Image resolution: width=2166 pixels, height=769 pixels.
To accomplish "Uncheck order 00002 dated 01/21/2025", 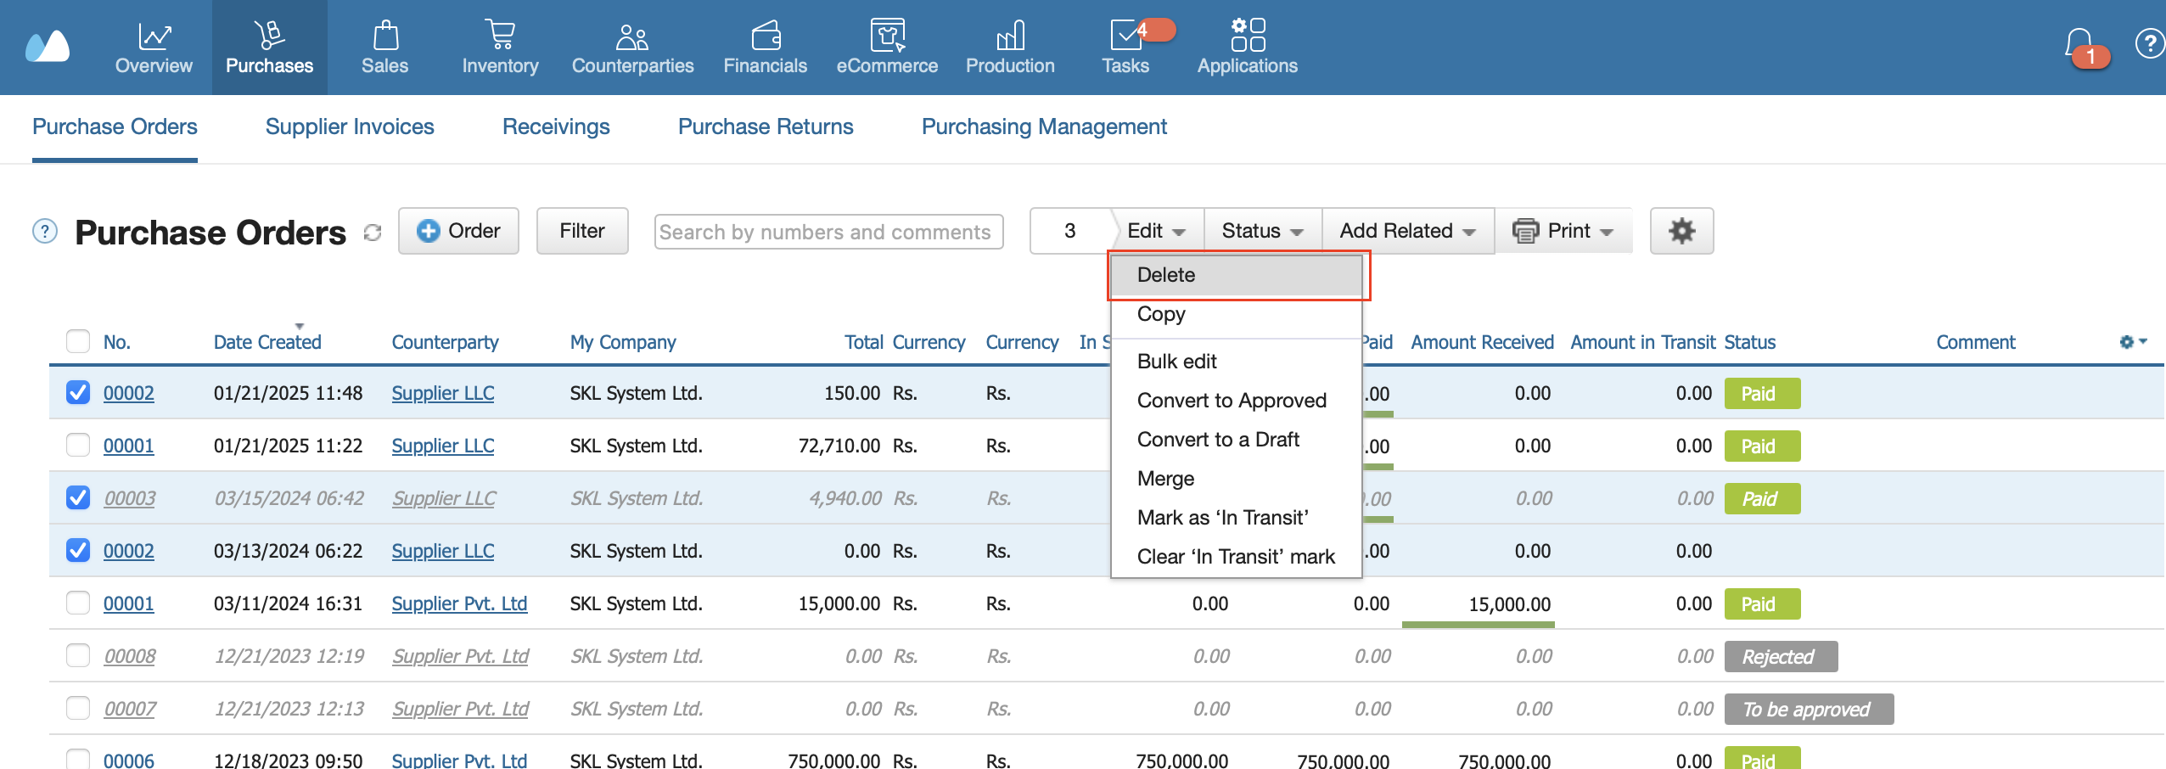I will 78,392.
